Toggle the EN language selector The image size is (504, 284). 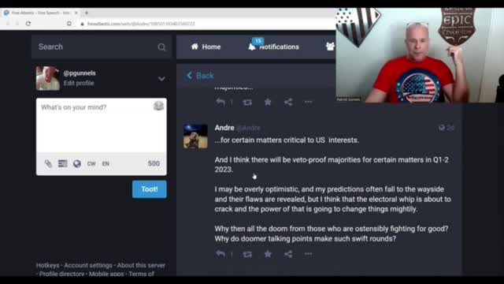106,163
